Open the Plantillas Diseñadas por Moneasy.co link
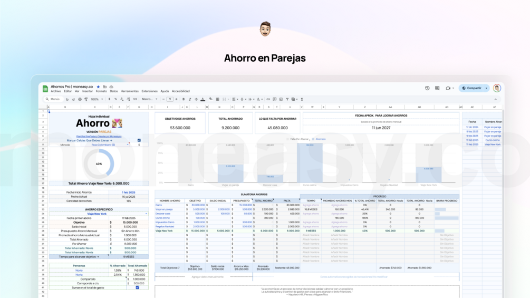Image resolution: width=530 pixels, height=298 pixels. click(x=99, y=137)
